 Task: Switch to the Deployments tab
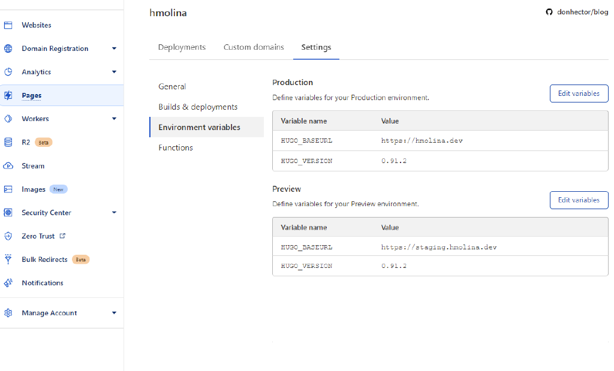point(182,47)
